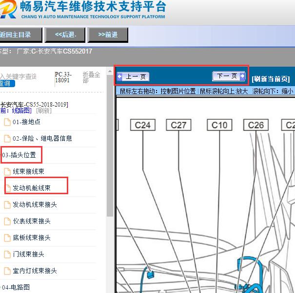Open the 仪表线束接头 item
The height and width of the screenshot is (293, 295).
tap(31, 221)
